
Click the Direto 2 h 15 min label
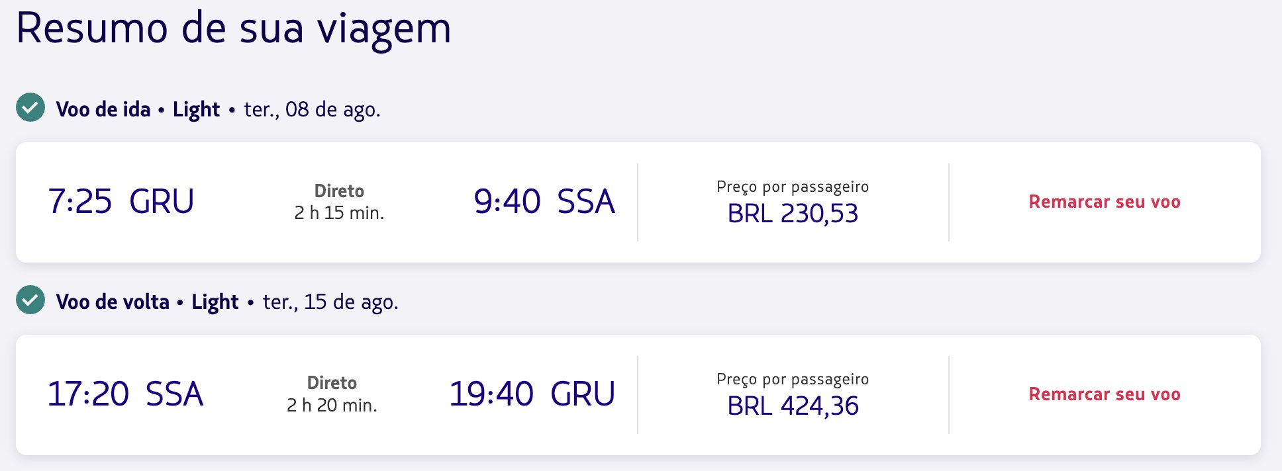[339, 202]
